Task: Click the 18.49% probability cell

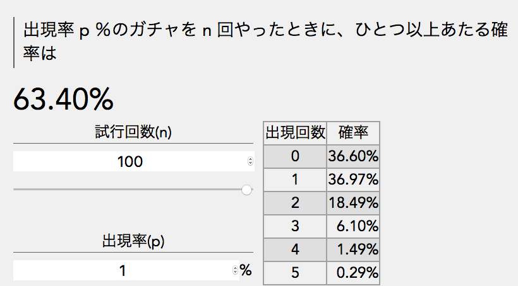Action: [353, 203]
